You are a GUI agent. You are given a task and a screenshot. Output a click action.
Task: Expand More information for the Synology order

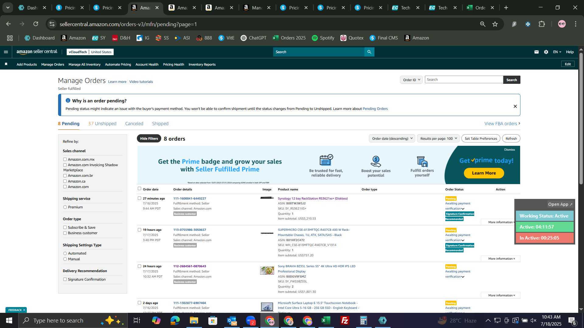501,222
